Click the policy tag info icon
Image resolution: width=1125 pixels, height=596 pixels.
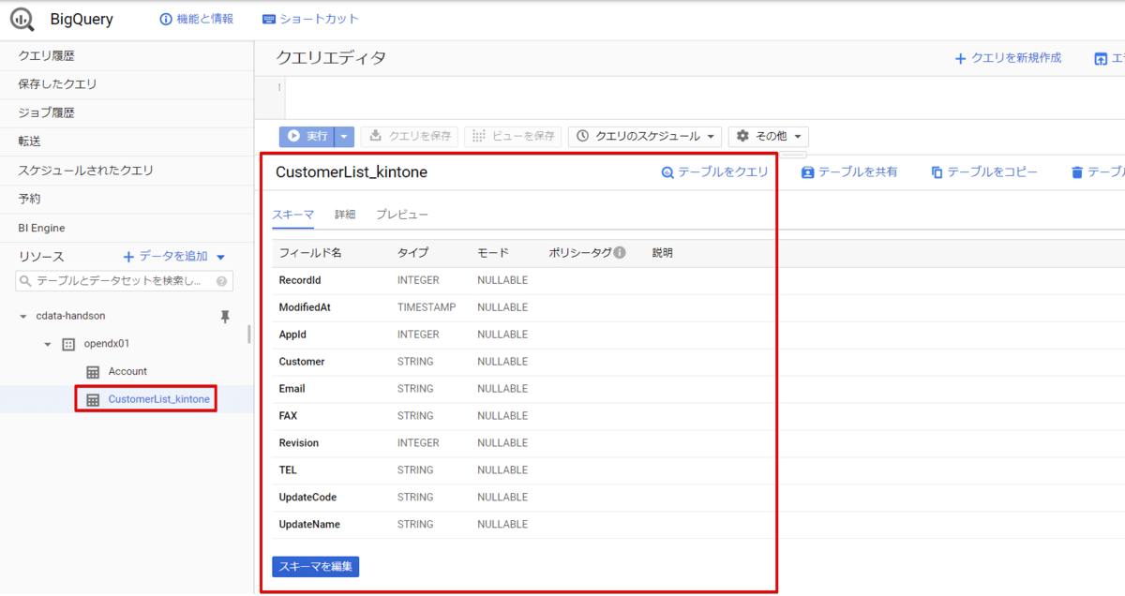pyautogui.click(x=620, y=253)
